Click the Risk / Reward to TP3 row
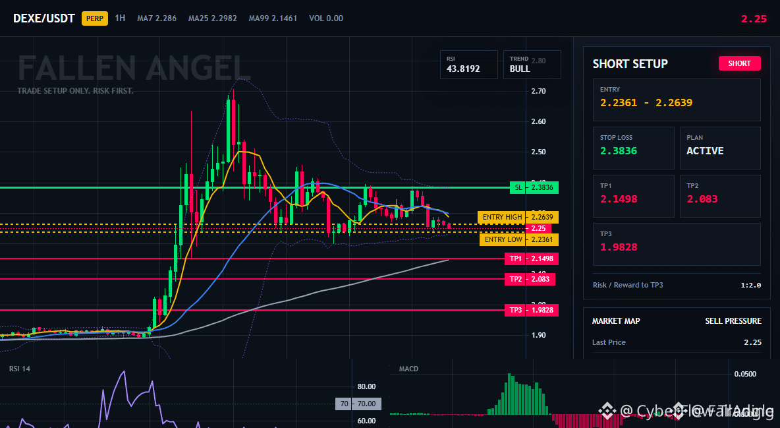 tap(677, 285)
